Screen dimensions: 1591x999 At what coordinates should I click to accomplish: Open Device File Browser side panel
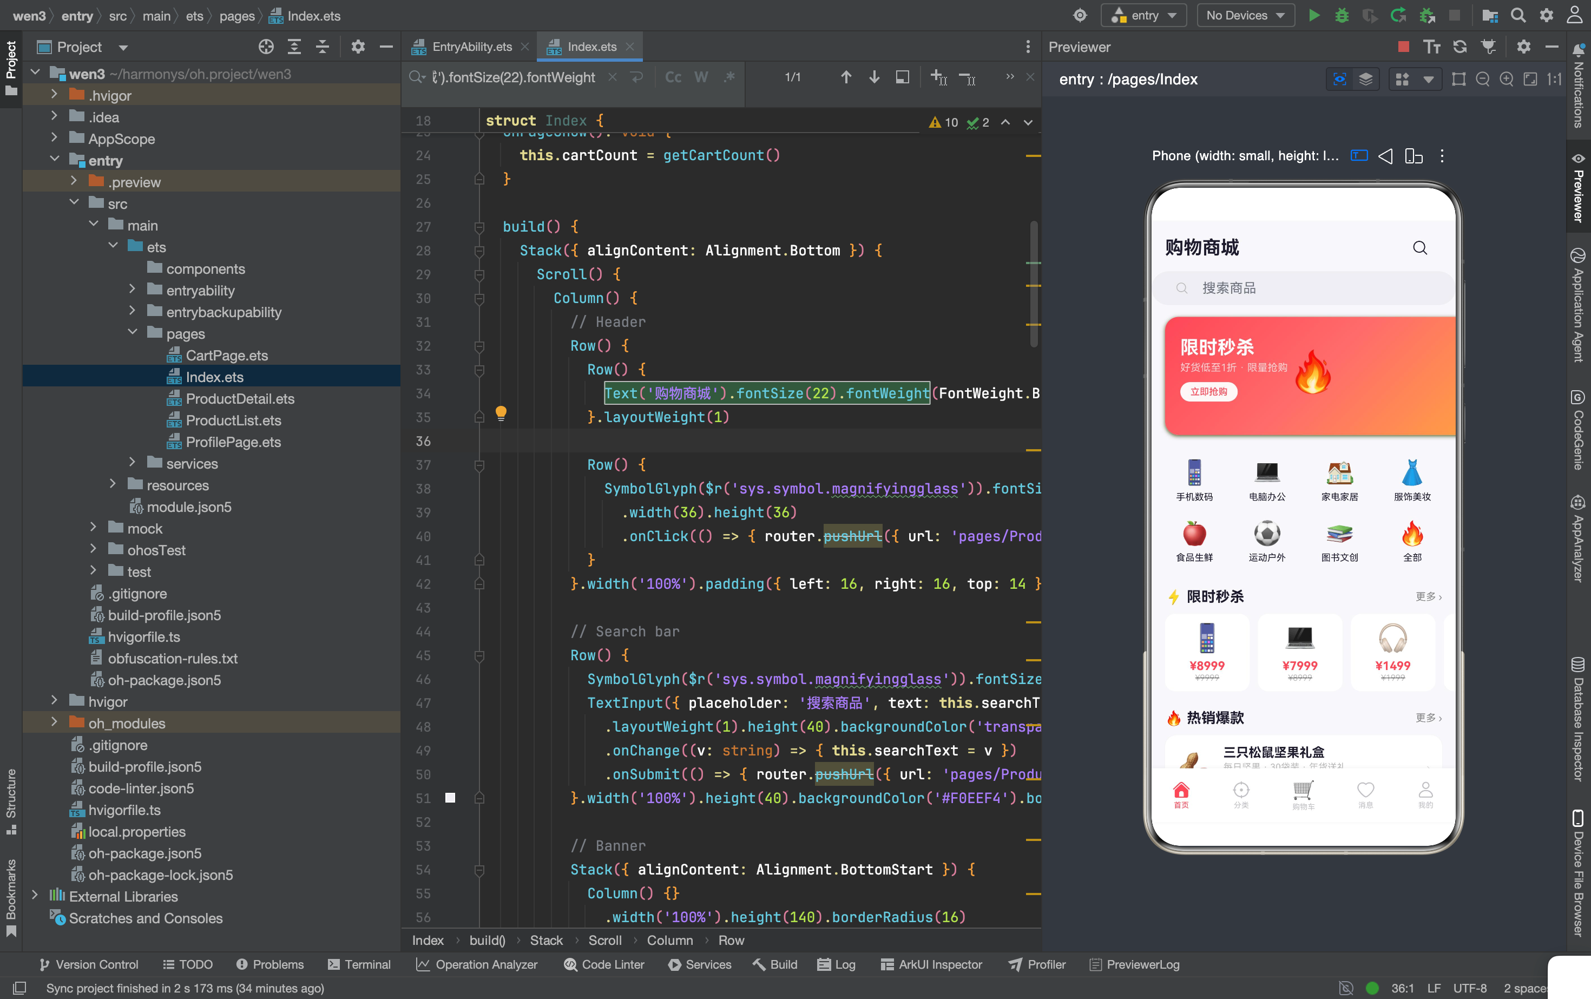(1579, 873)
